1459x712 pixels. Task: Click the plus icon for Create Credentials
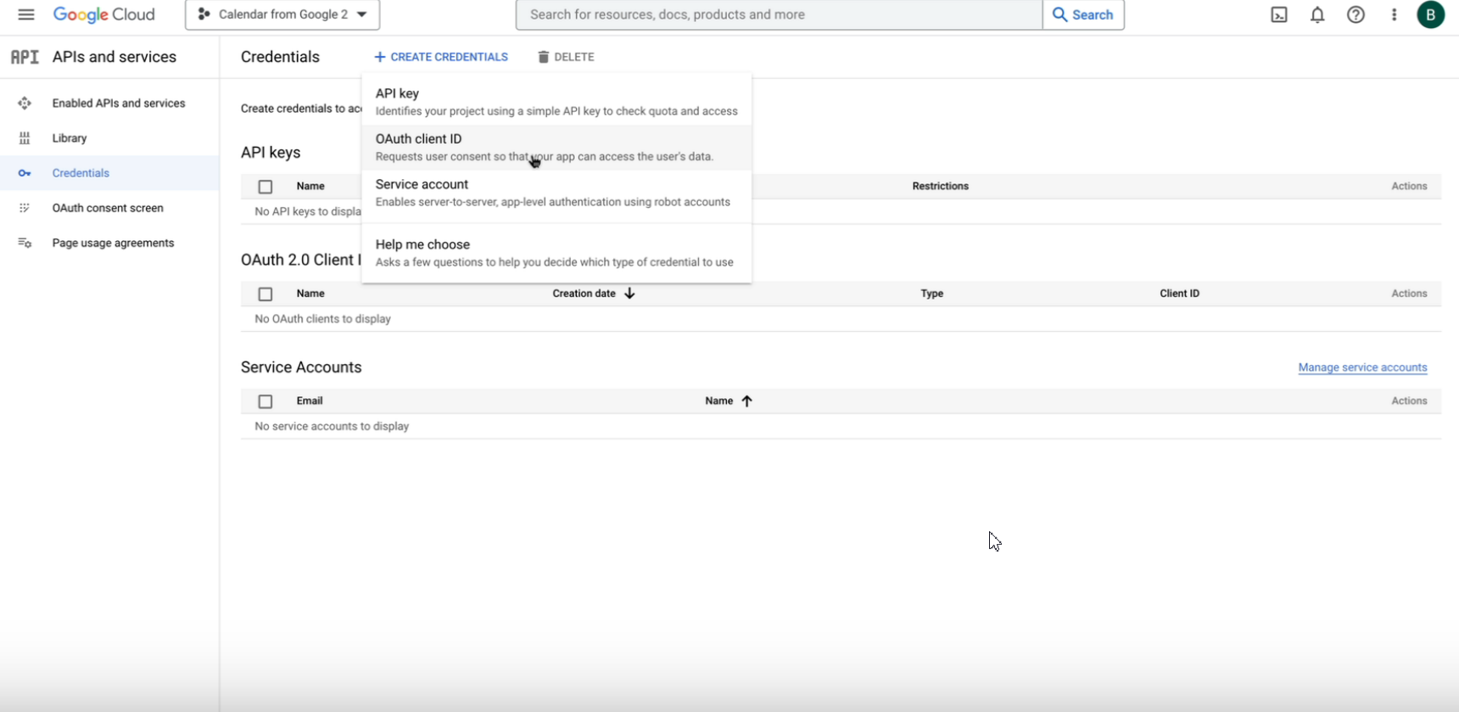[x=380, y=57]
